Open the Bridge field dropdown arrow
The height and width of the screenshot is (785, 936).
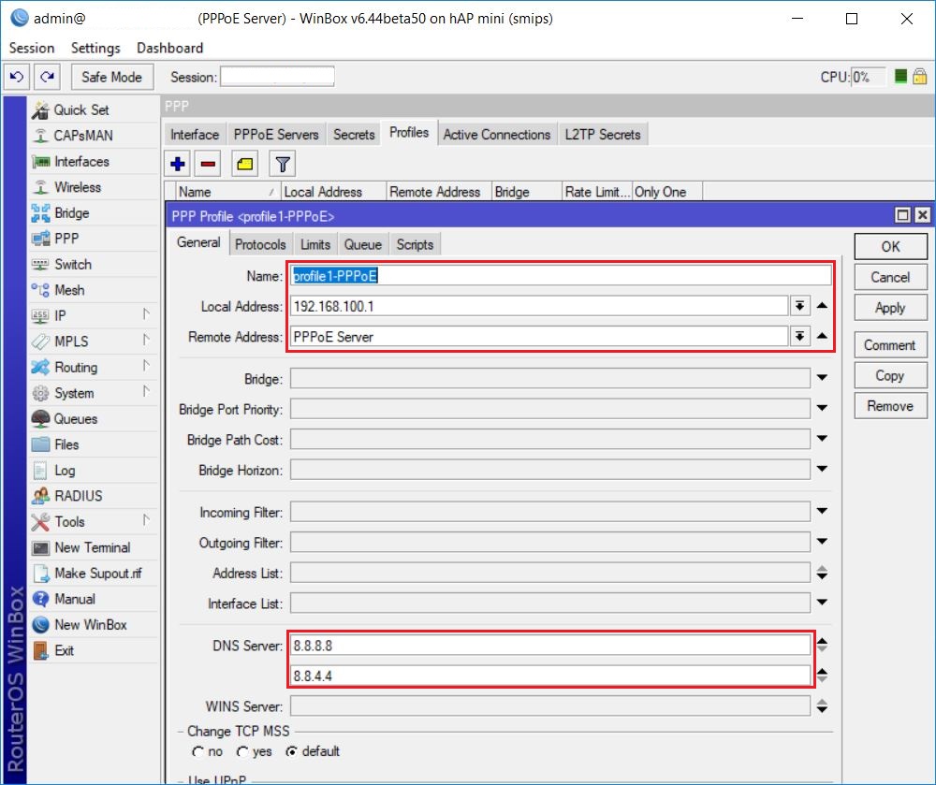point(821,377)
